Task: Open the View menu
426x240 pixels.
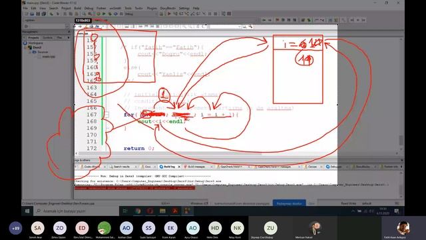Action: [x=43, y=8]
